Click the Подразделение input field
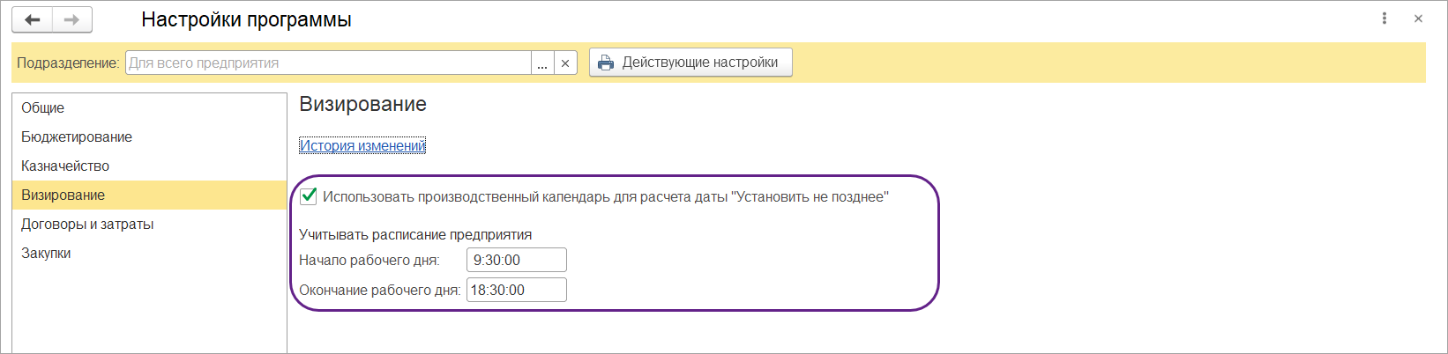Screen dimensions: 1448x354 [x=328, y=63]
